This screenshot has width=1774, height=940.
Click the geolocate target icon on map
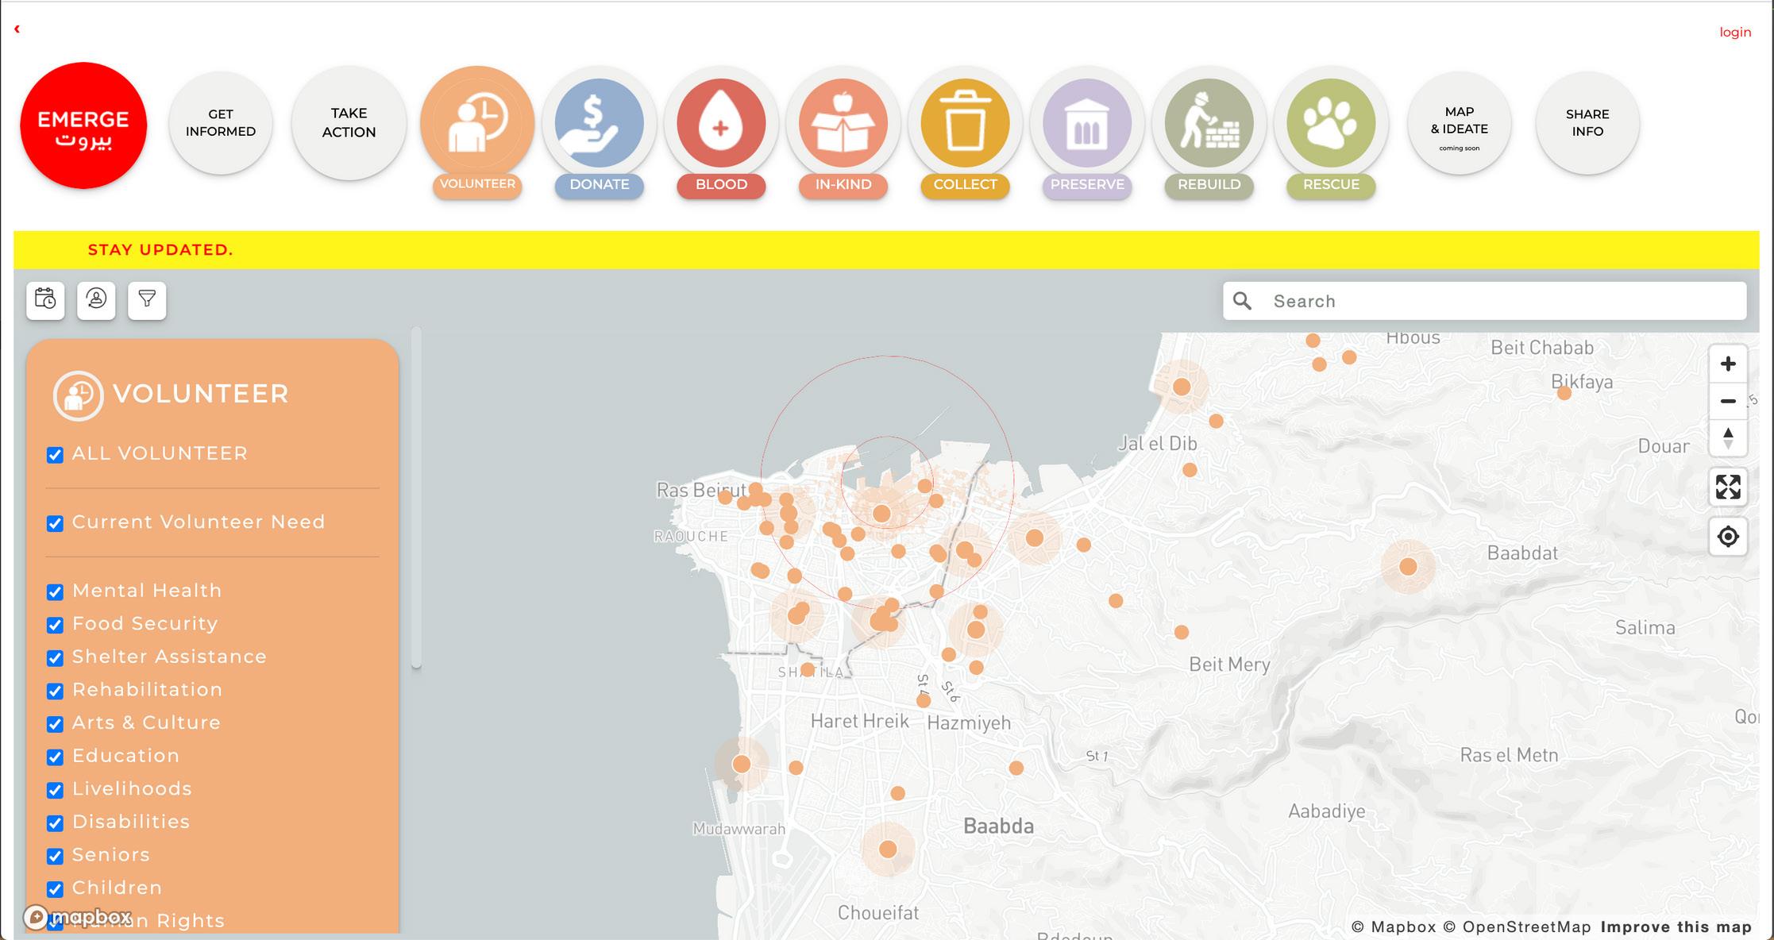(x=1728, y=537)
